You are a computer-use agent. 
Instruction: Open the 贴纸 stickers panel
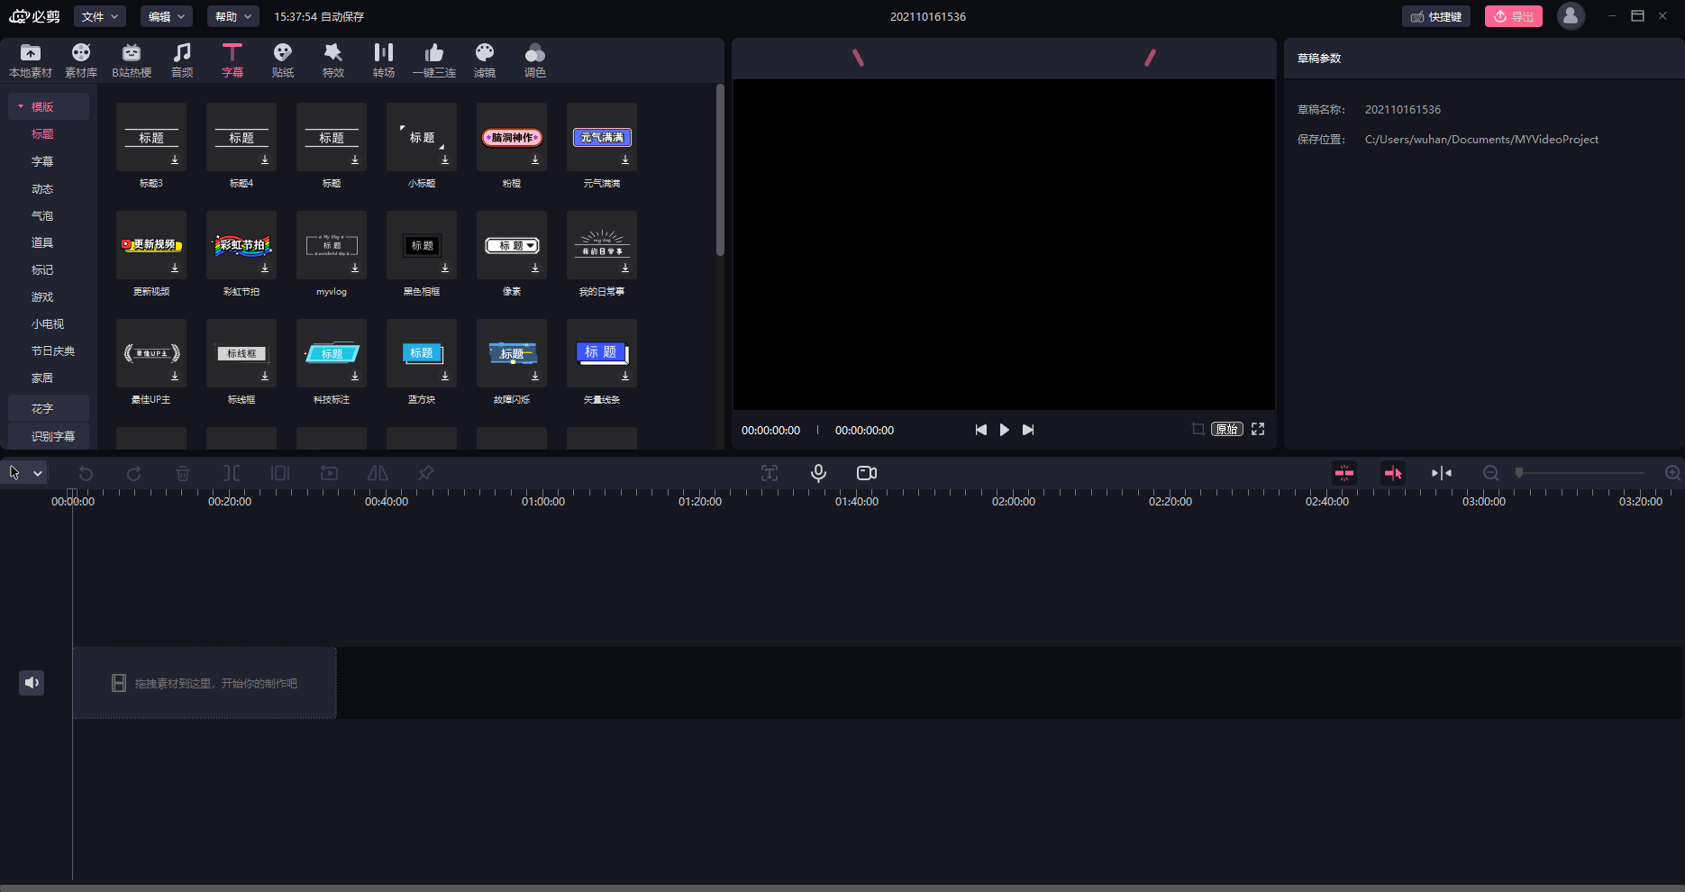point(282,60)
